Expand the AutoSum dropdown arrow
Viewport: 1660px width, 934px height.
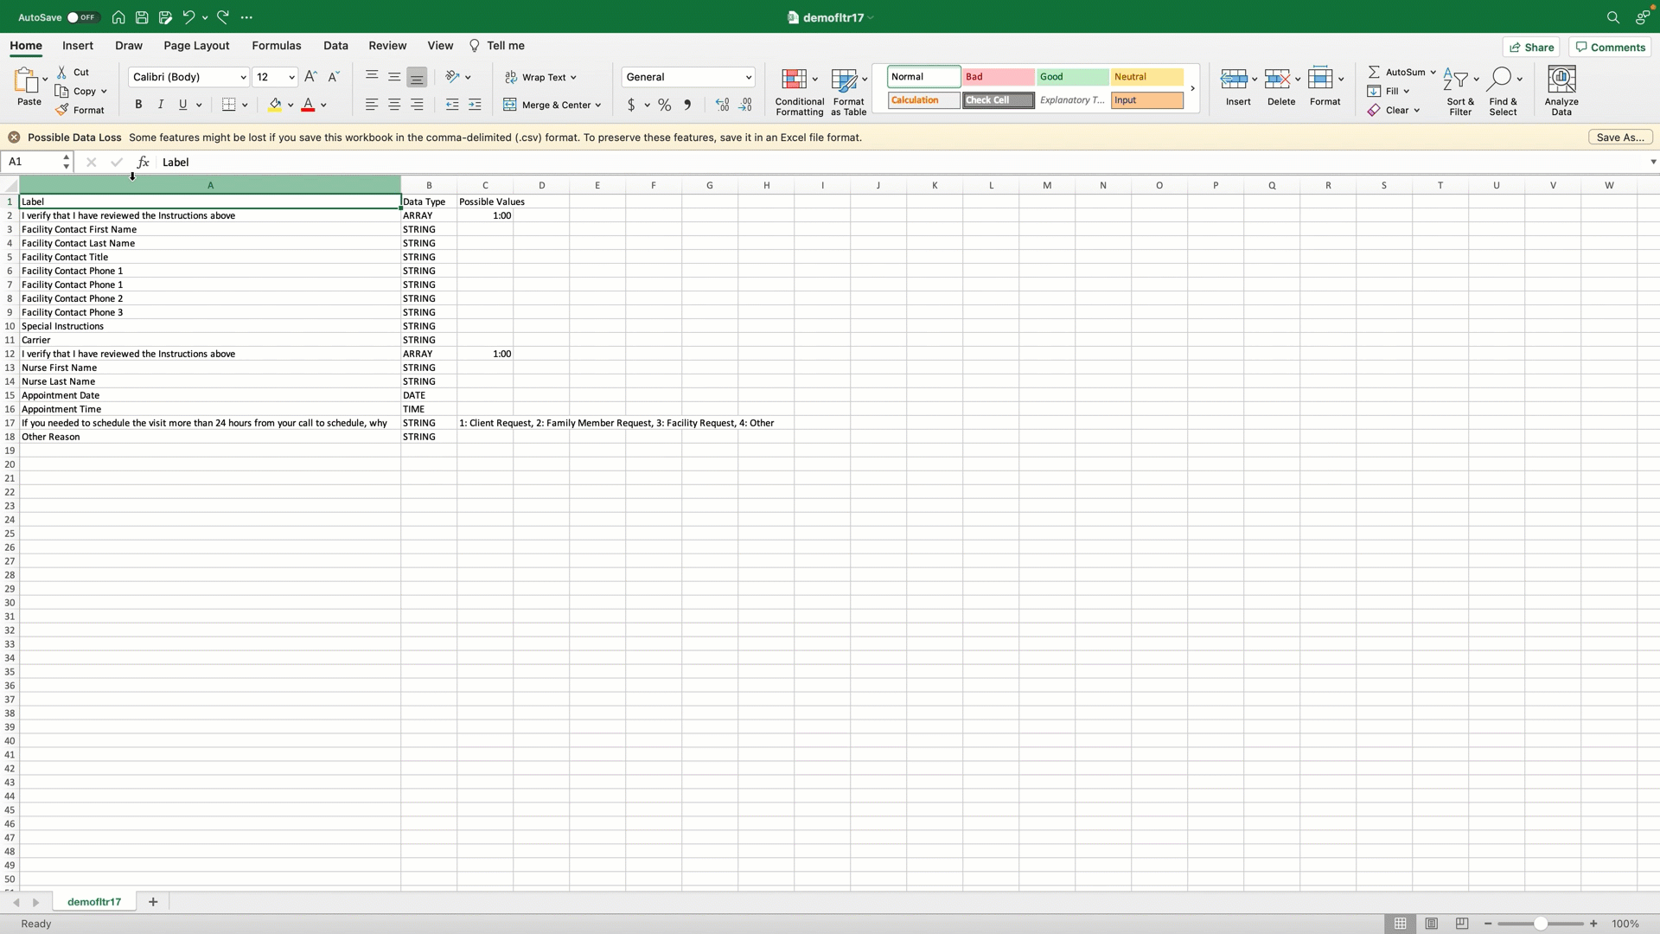pos(1433,72)
